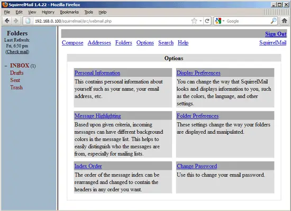Open Display Preferences settings

pos(198,72)
